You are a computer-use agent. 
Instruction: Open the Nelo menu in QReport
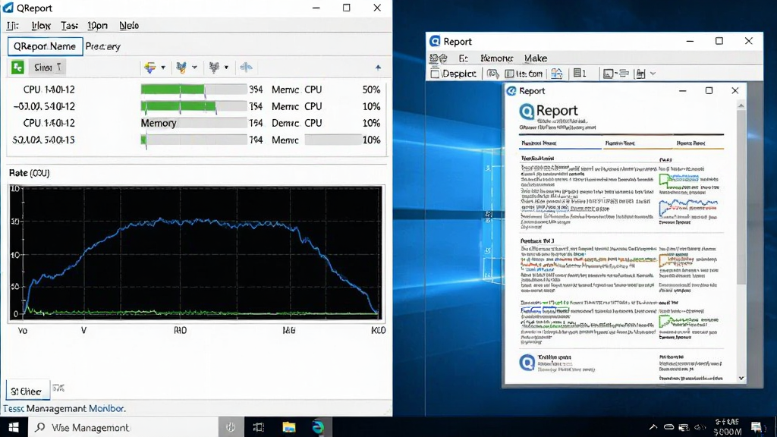tap(129, 26)
